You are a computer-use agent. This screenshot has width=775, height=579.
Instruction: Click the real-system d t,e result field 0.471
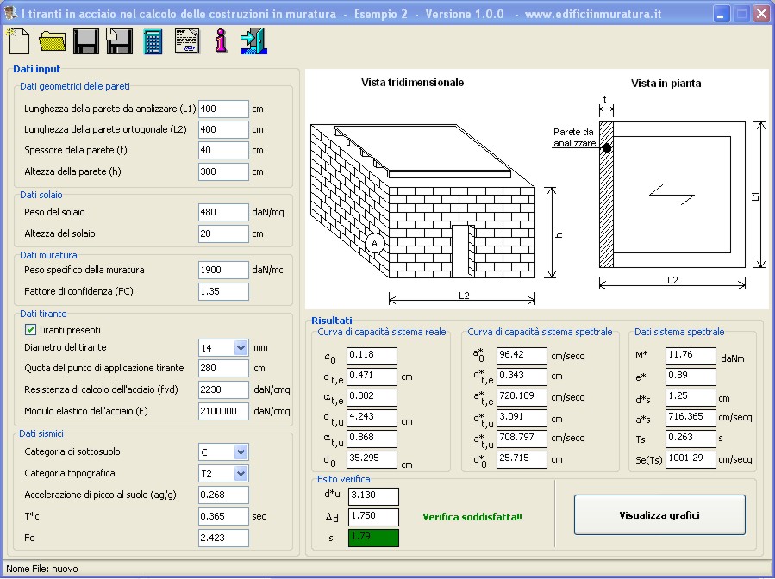pos(372,377)
